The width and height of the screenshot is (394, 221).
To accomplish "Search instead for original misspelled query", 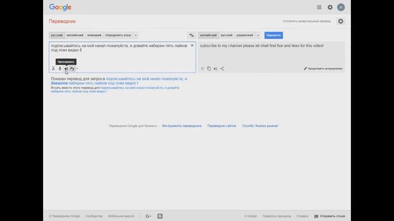I will tap(115, 90).
